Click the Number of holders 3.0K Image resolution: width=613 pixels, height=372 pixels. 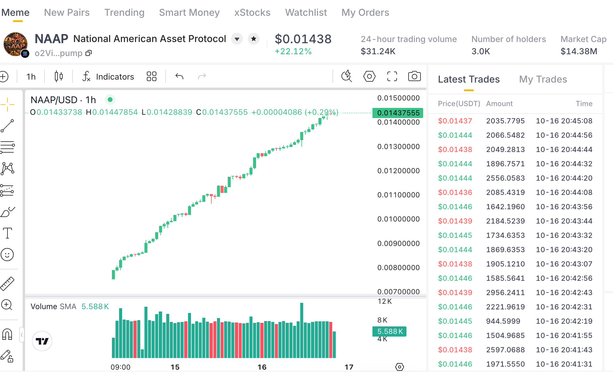point(481,51)
